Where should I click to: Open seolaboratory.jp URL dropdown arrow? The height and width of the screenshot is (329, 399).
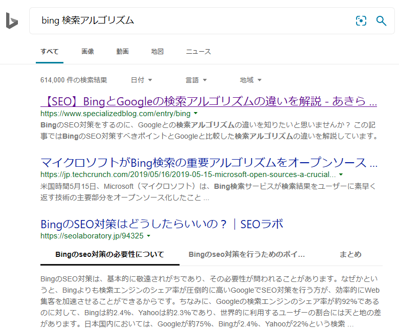[149, 236]
